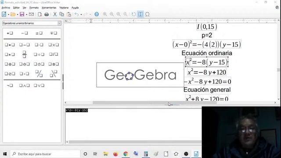This screenshot has height=158, width=281.
Task: Click the formula editor horizontal scrollbar
Action: 135,142
